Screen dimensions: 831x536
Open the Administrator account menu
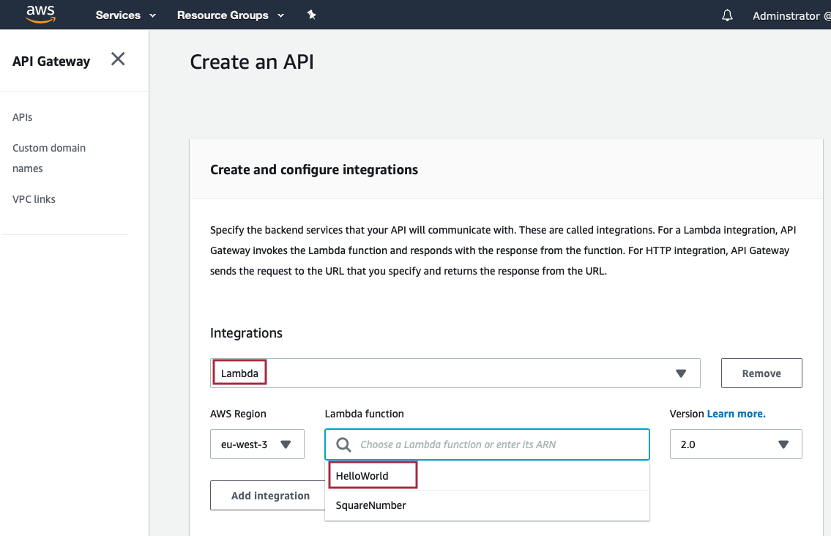click(791, 16)
